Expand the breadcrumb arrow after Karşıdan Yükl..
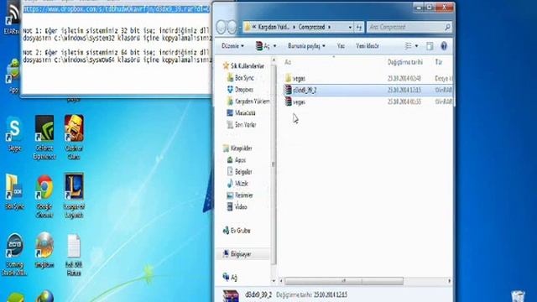Screen dimensions: 537x302 coord(294,27)
